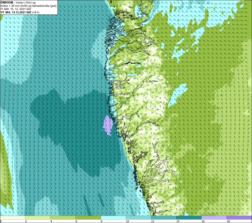Click the legend value 6
Image resolution: width=252 pixels, height=223 pixels.
click(76, 221)
